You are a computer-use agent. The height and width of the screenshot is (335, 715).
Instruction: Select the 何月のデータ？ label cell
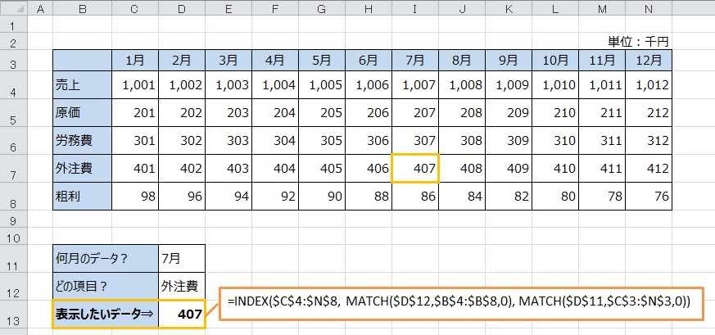[106, 258]
